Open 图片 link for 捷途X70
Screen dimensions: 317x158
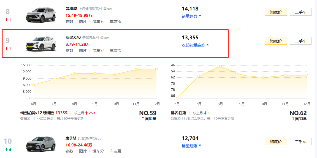[83, 51]
